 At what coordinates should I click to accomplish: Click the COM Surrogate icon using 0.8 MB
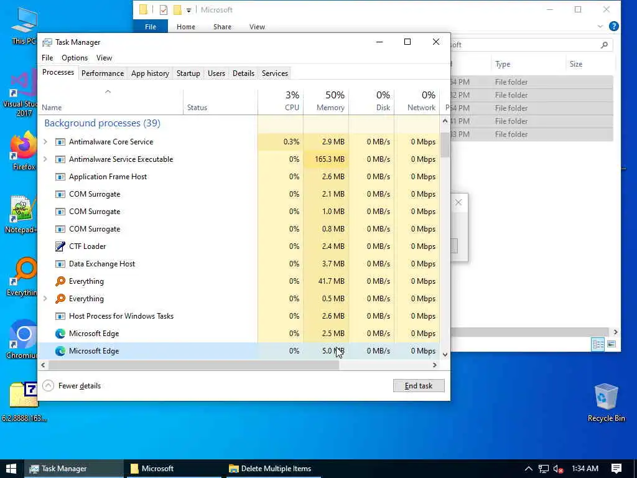[60, 229]
